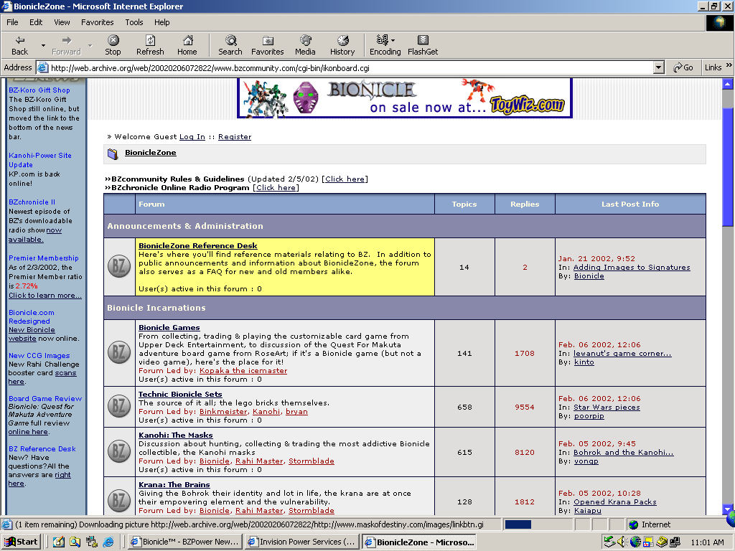Open the Bionicle Games forum link
Image resolution: width=735 pixels, height=551 pixels.
pos(169,327)
